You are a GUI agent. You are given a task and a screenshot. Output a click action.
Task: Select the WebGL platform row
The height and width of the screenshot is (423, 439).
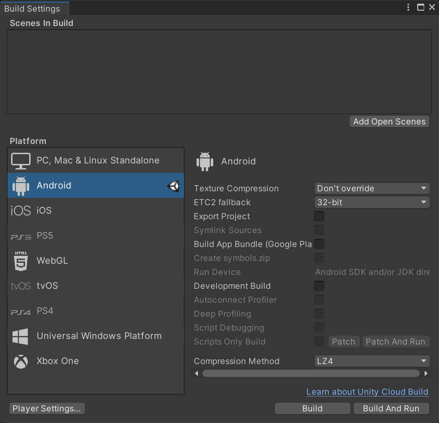pyautogui.click(x=96, y=260)
